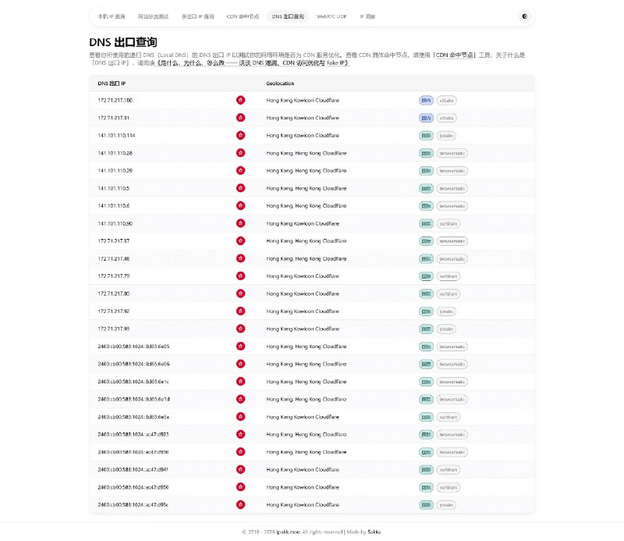
Task: Toggle the dark mode theme icon
Action: [524, 16]
